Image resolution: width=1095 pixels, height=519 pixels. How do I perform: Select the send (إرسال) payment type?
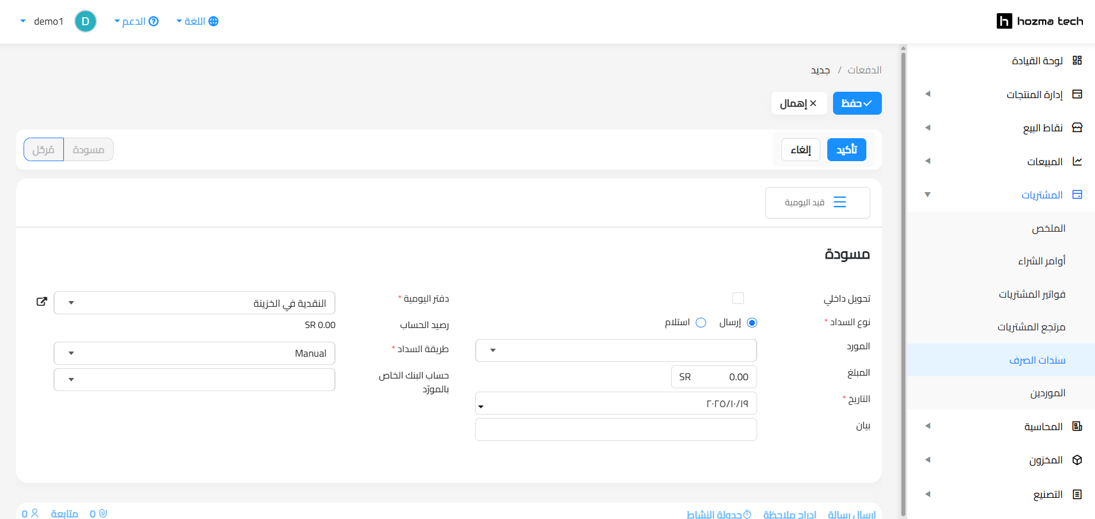coord(752,323)
